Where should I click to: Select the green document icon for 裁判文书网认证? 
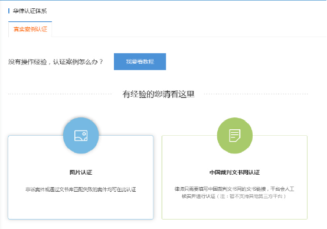(235, 136)
